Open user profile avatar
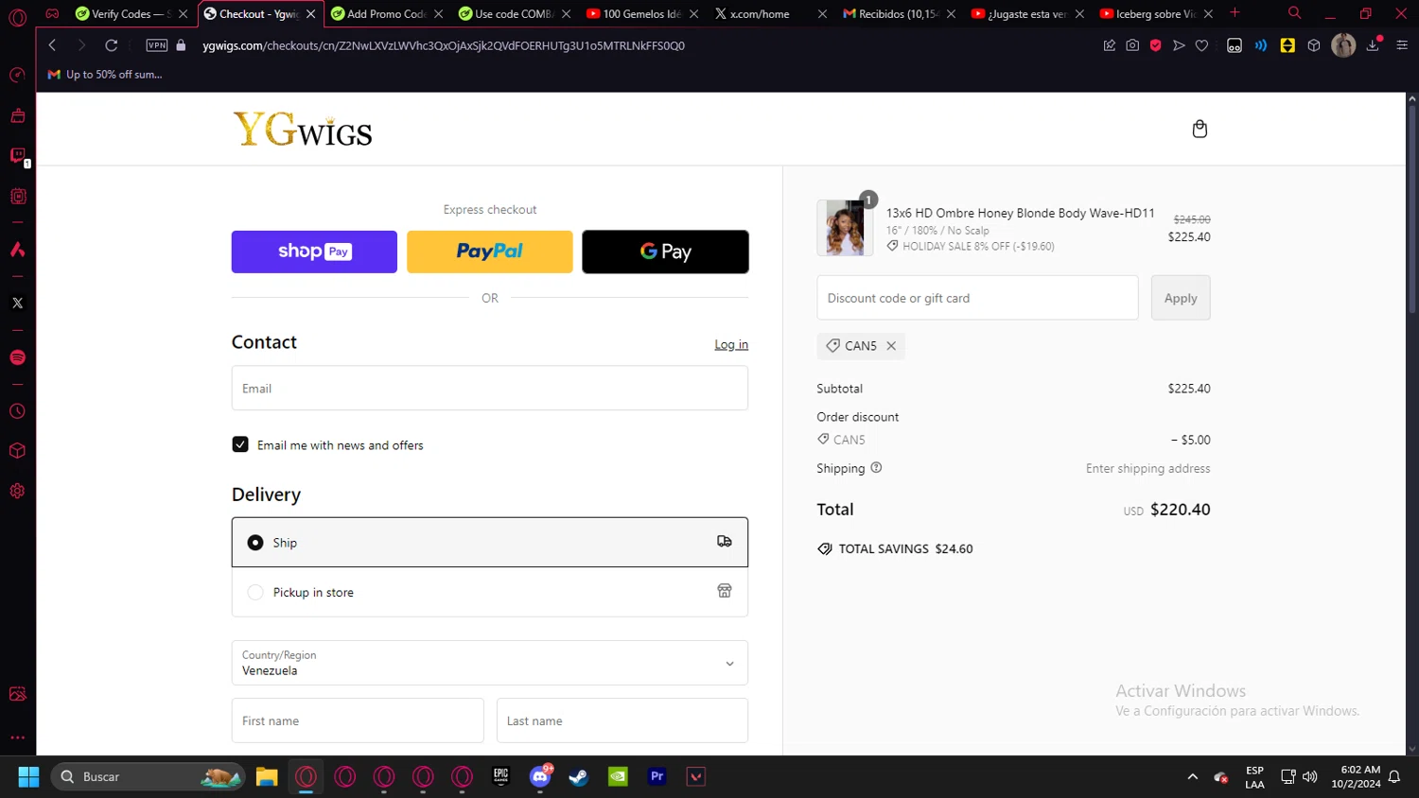 pos(1343,45)
